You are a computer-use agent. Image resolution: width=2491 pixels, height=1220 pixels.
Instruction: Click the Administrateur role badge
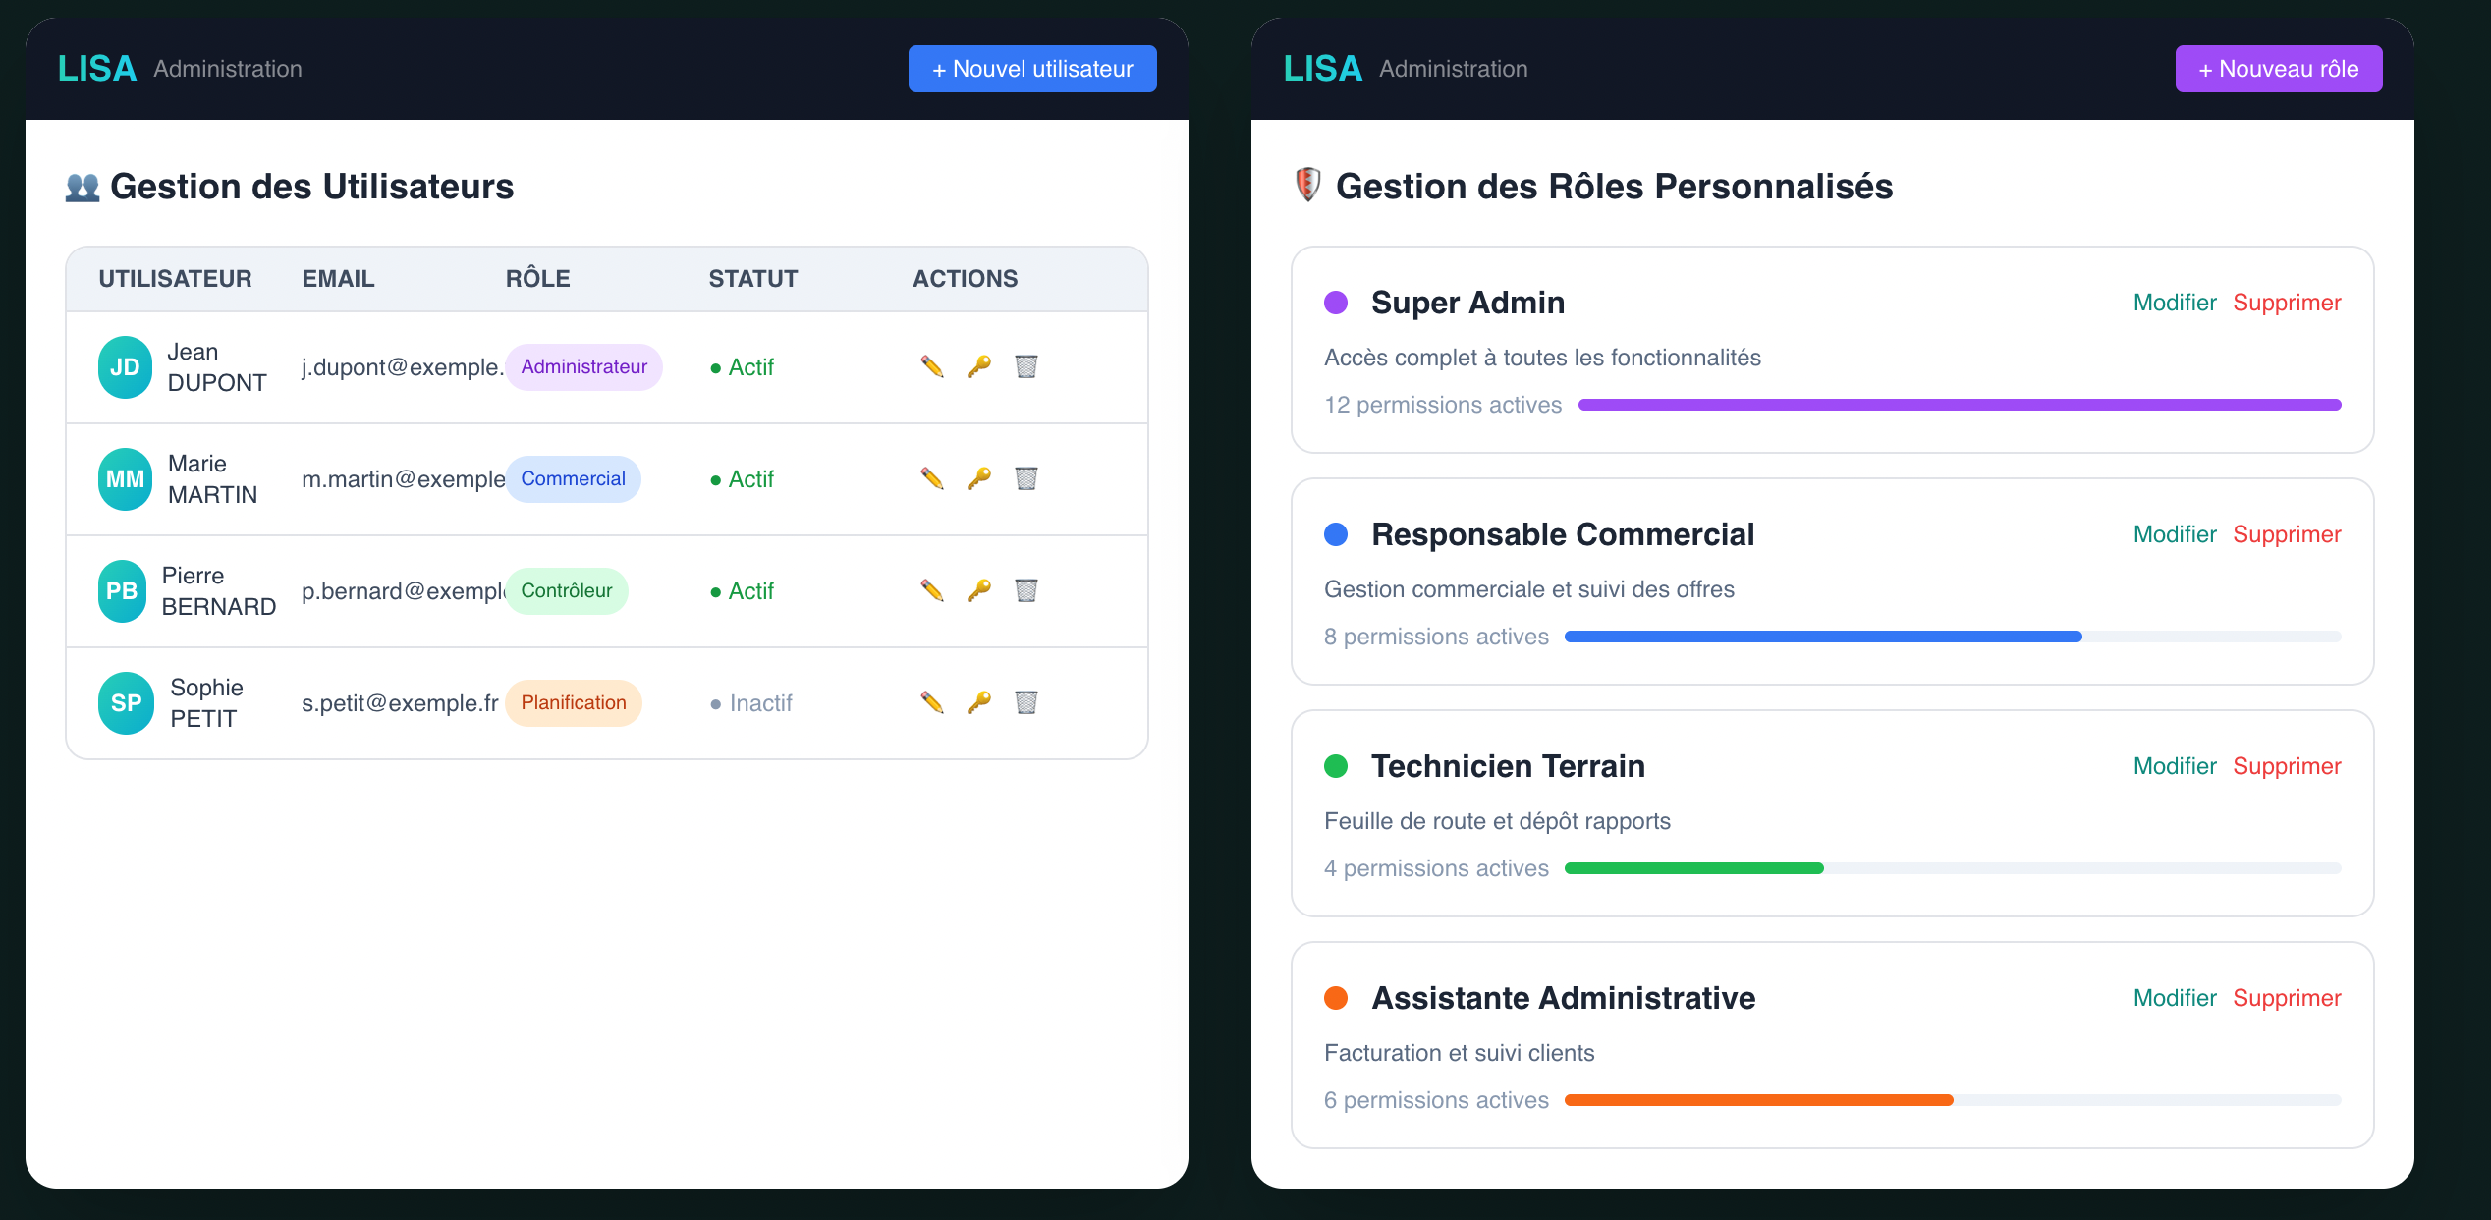pyautogui.click(x=583, y=367)
